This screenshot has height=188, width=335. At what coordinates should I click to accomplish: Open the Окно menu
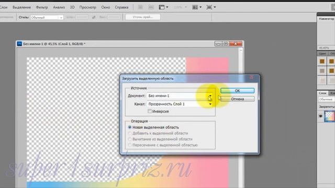click(106, 7)
